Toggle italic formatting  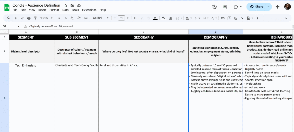142,18
